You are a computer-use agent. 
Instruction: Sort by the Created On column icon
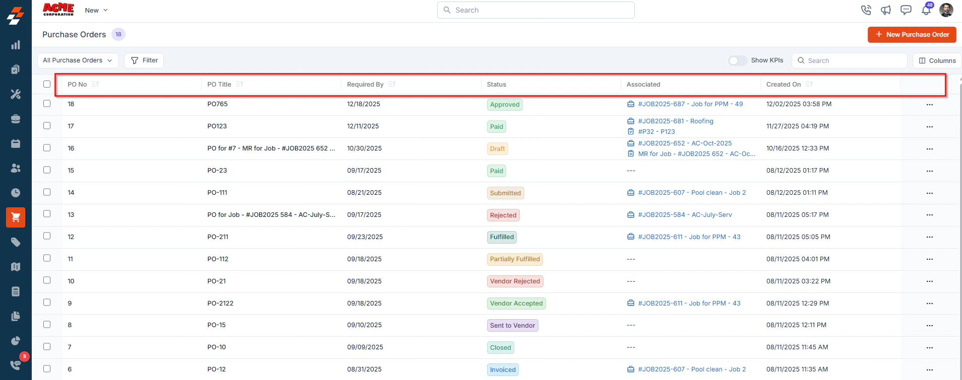(809, 84)
